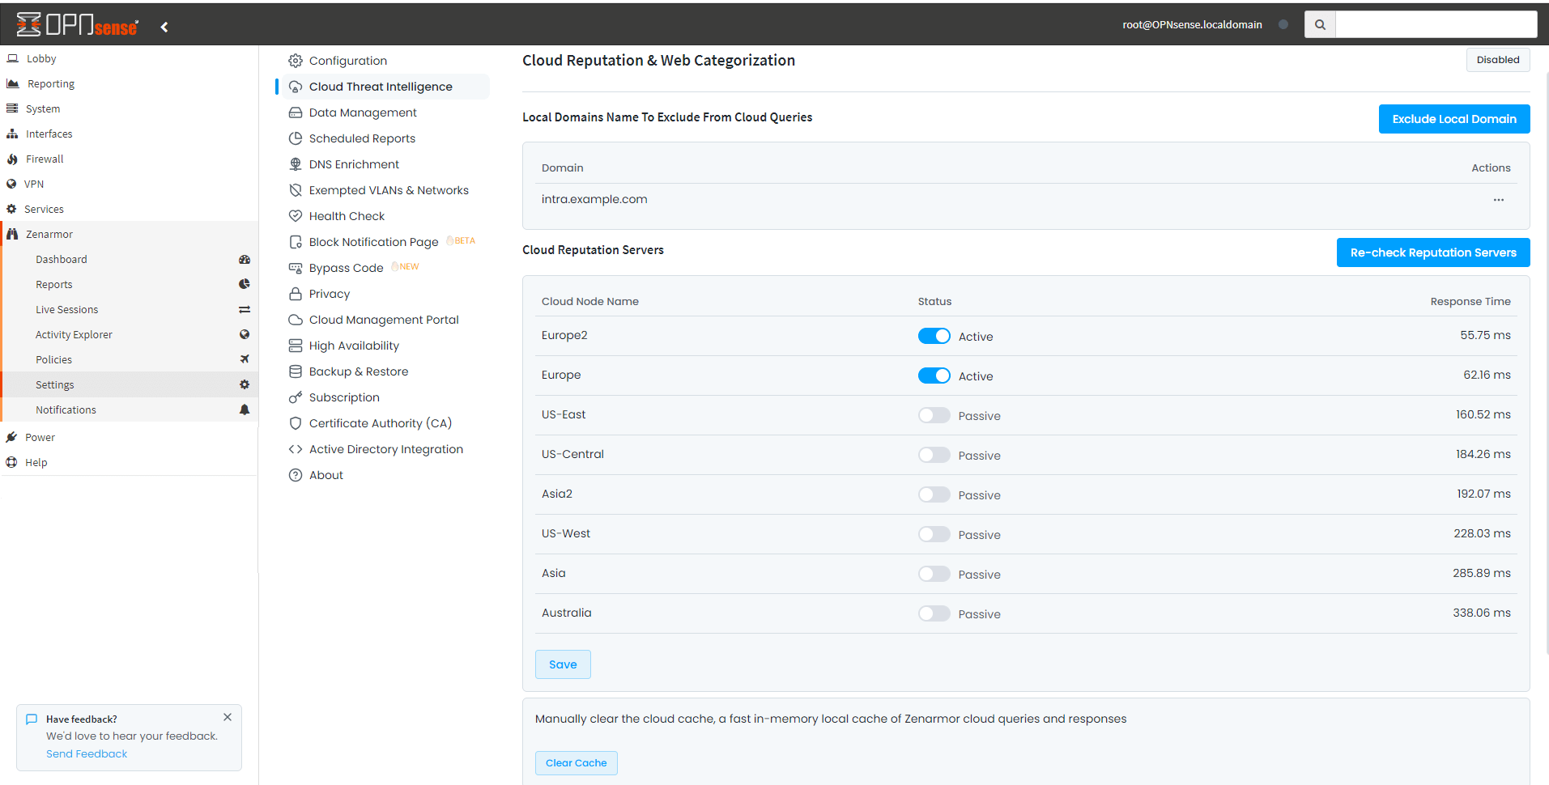Image resolution: width=1549 pixels, height=785 pixels.
Task: Turn off the Europe server toggle
Action: pos(933,375)
